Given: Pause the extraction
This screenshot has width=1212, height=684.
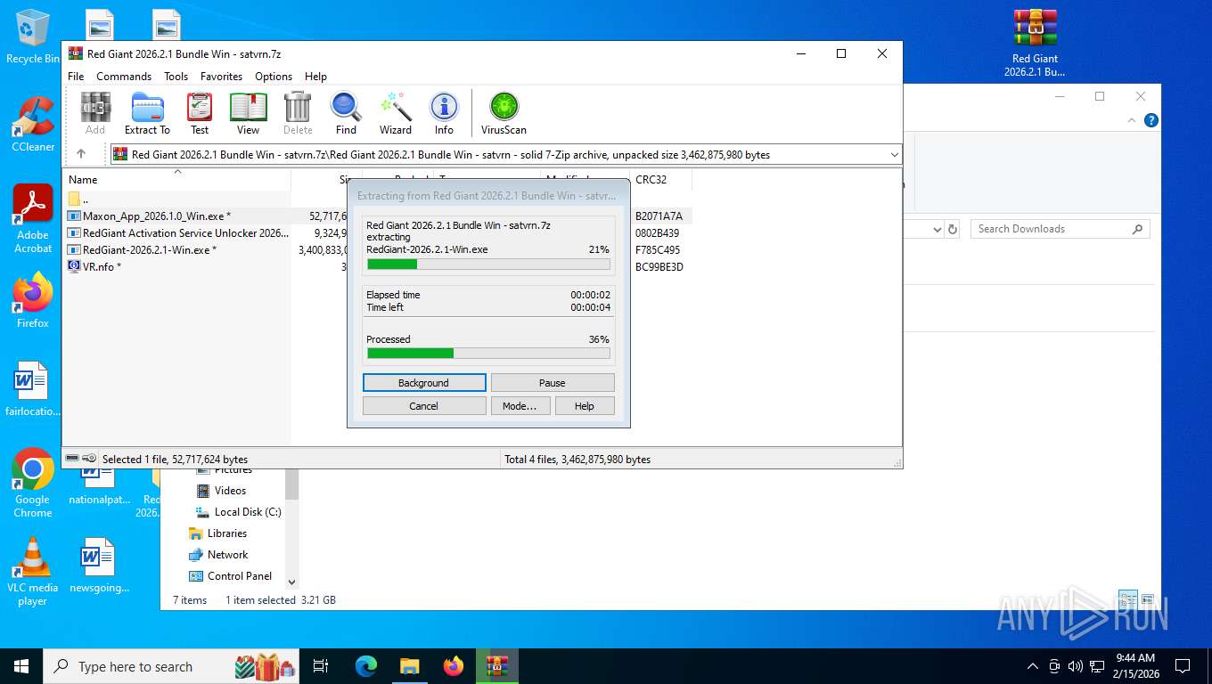Looking at the screenshot, I should (553, 383).
